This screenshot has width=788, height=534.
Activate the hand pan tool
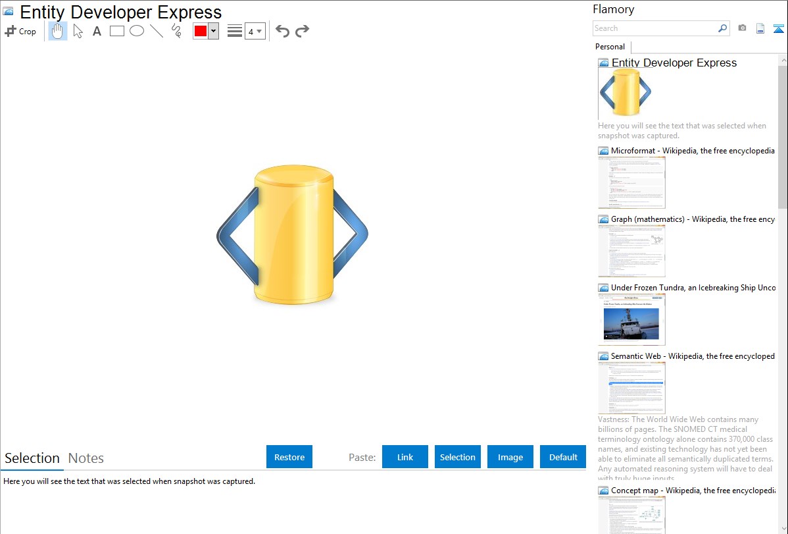pos(58,31)
